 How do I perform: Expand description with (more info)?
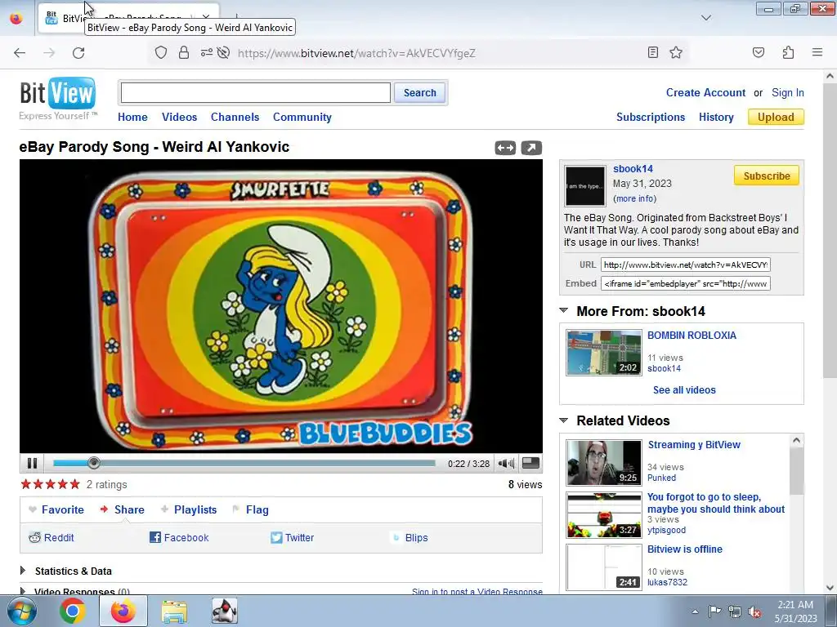(x=634, y=198)
